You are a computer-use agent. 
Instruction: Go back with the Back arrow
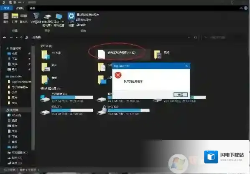coord(5,38)
